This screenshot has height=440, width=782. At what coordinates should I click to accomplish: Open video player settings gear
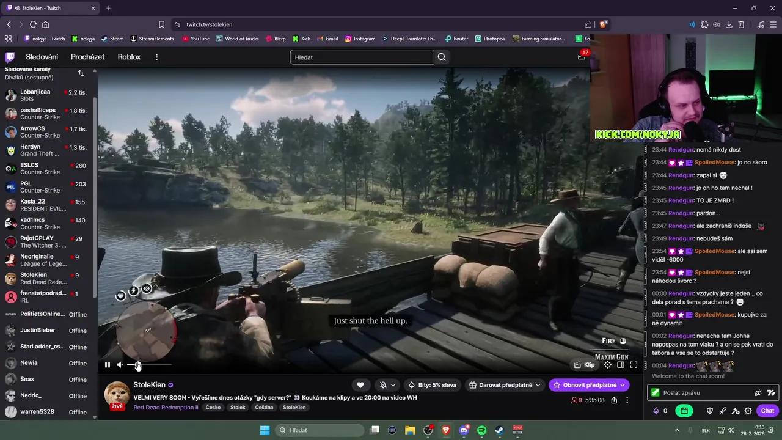pos(607,365)
